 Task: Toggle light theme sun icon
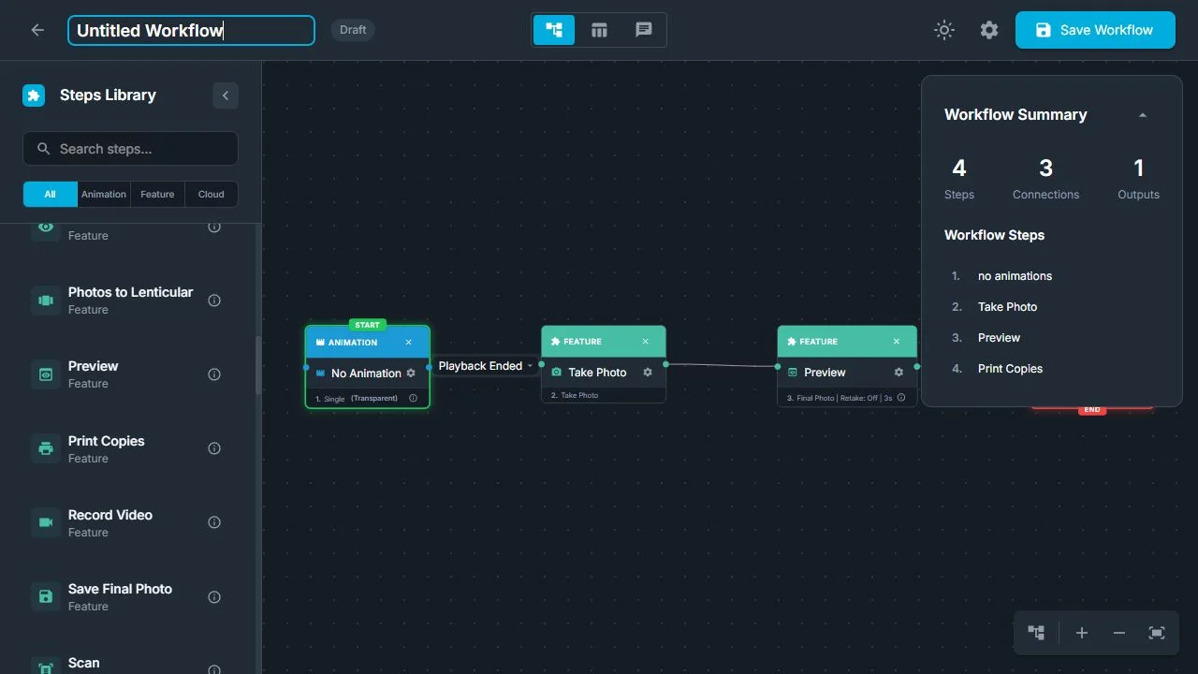944,30
